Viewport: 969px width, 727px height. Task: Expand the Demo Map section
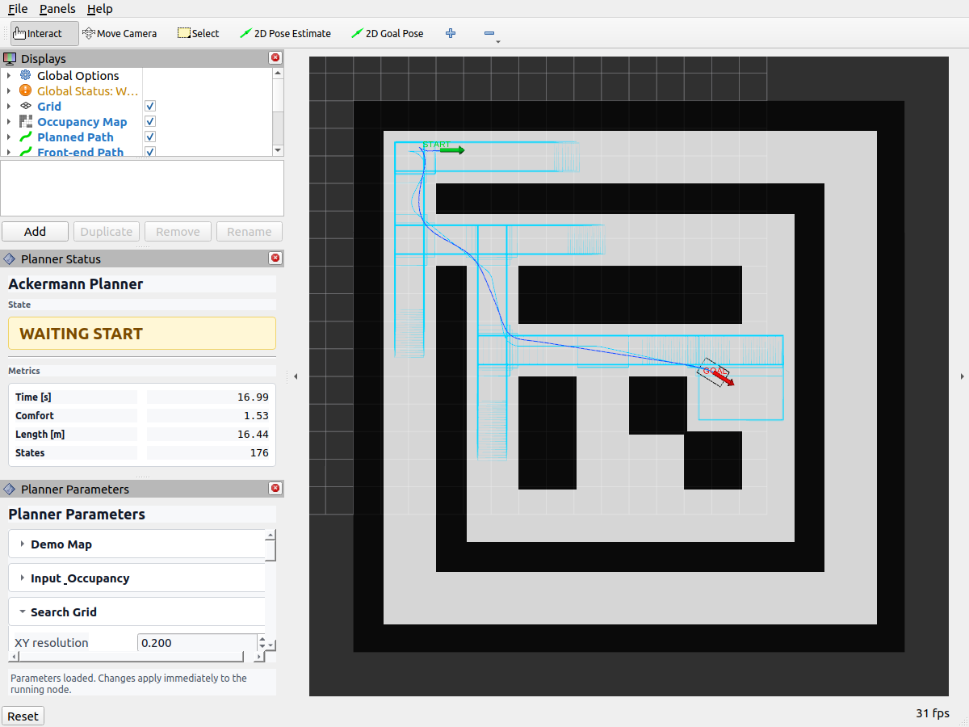(136, 544)
